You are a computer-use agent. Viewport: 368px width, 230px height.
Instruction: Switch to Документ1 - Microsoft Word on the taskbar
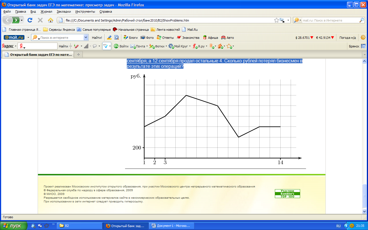coord(172,226)
